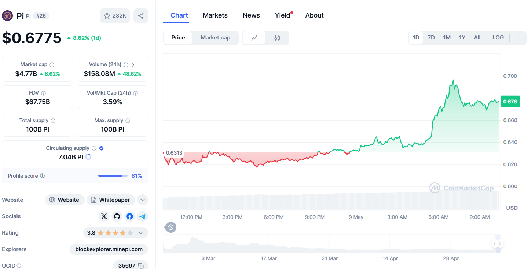
Task: Open the X (Twitter) social link
Action: click(x=104, y=216)
